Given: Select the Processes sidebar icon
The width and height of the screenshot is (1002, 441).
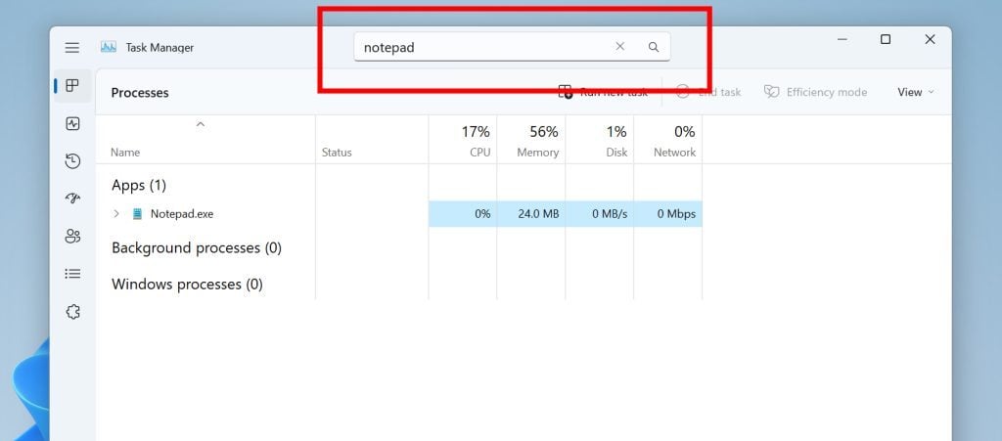Looking at the screenshot, I should tap(72, 85).
